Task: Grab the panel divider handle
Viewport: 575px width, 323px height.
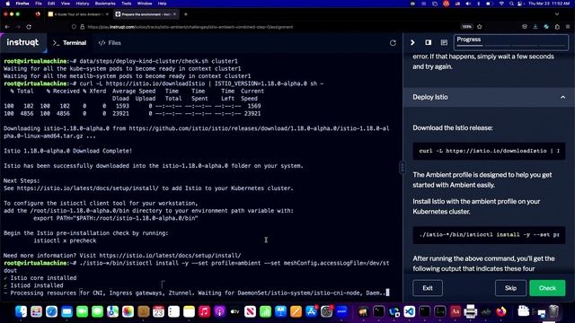Action: click(x=402, y=168)
